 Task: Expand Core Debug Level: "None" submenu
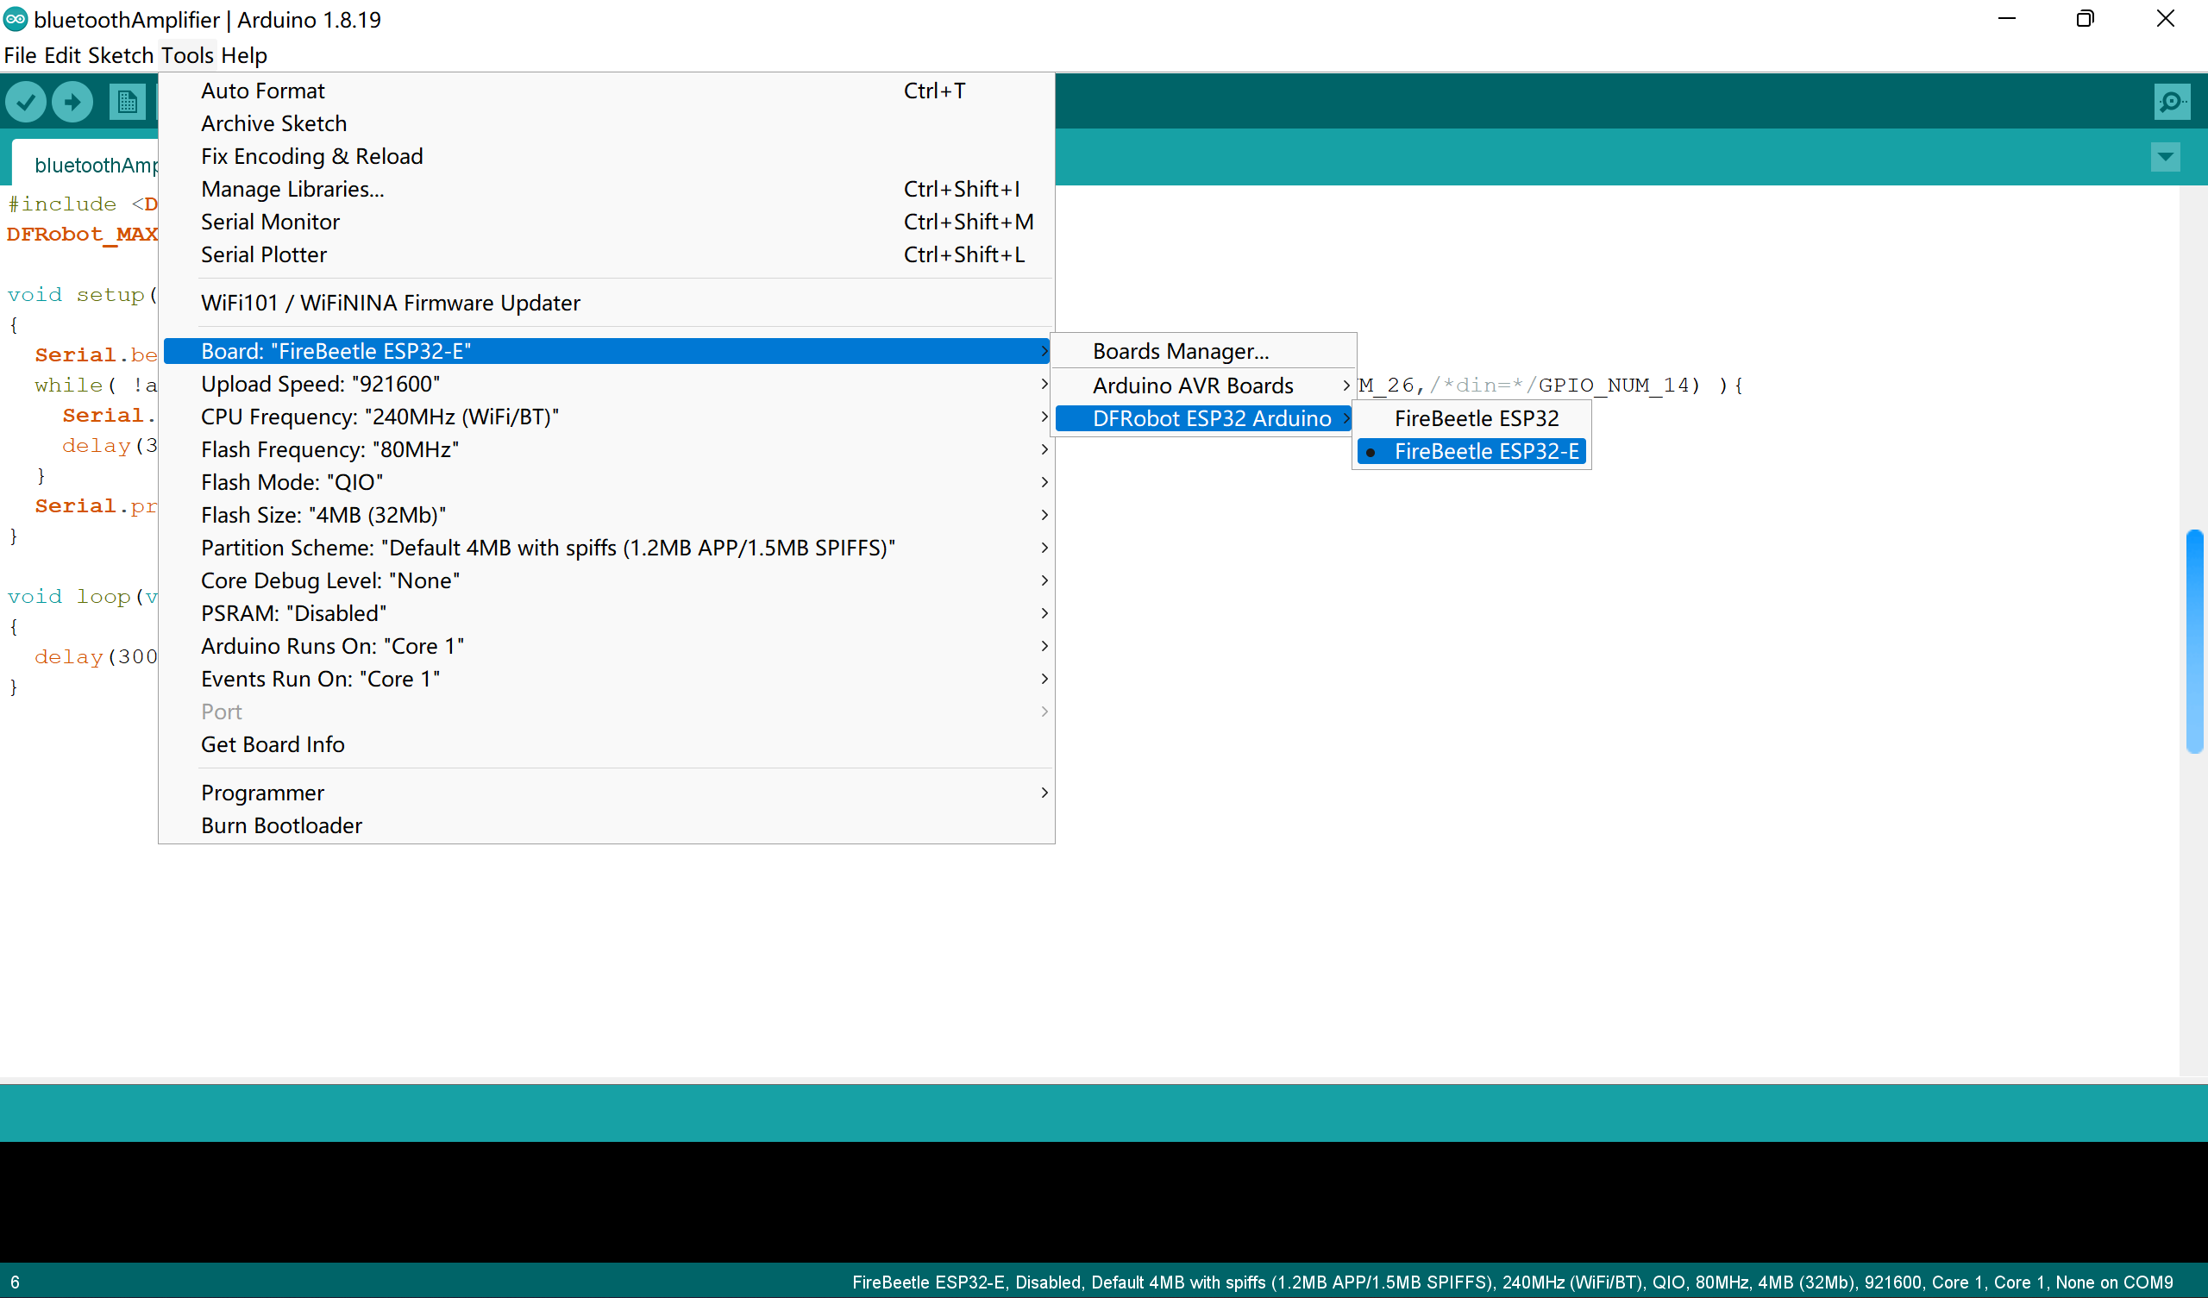click(x=608, y=580)
